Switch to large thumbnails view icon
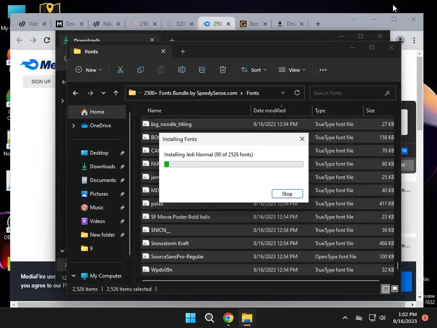The width and height of the screenshot is (437, 328). coord(395,289)
